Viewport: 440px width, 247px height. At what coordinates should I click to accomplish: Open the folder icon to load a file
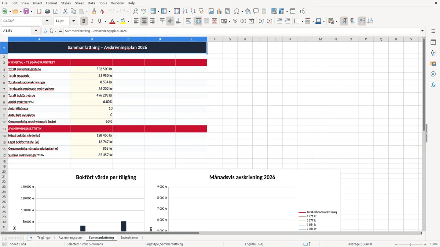15,11
